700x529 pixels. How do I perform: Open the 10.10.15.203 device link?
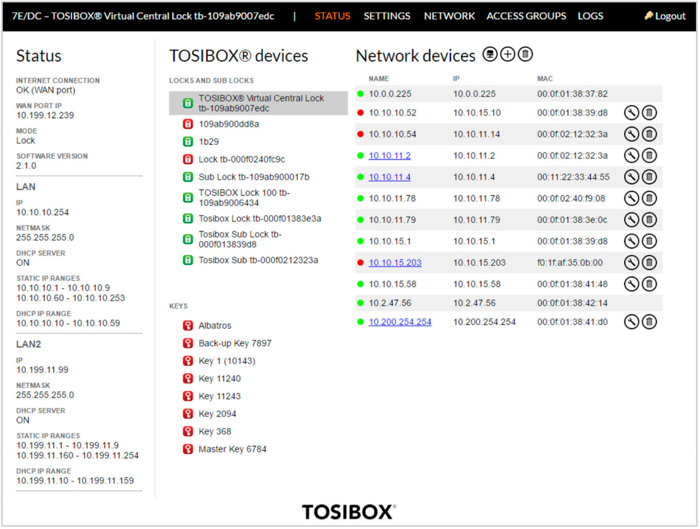[395, 263]
